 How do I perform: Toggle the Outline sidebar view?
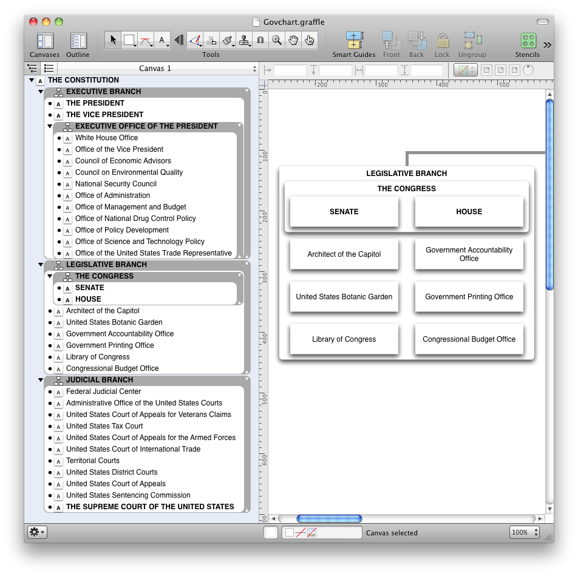coord(78,44)
